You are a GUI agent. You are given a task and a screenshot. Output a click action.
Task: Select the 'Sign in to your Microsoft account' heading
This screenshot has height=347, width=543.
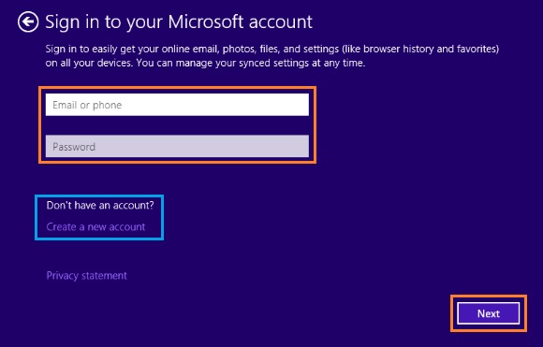(x=179, y=22)
